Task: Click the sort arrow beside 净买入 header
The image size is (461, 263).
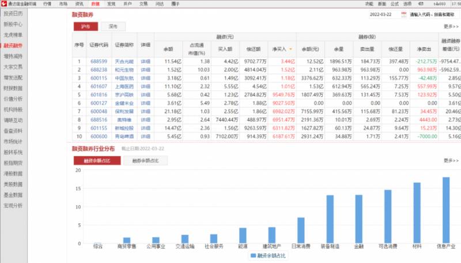Action: coord(291,49)
